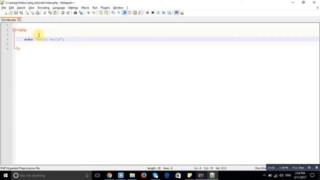The width and height of the screenshot is (320, 180).
Task: Open Find with the binoculars icon
Action: [x=75, y=13]
